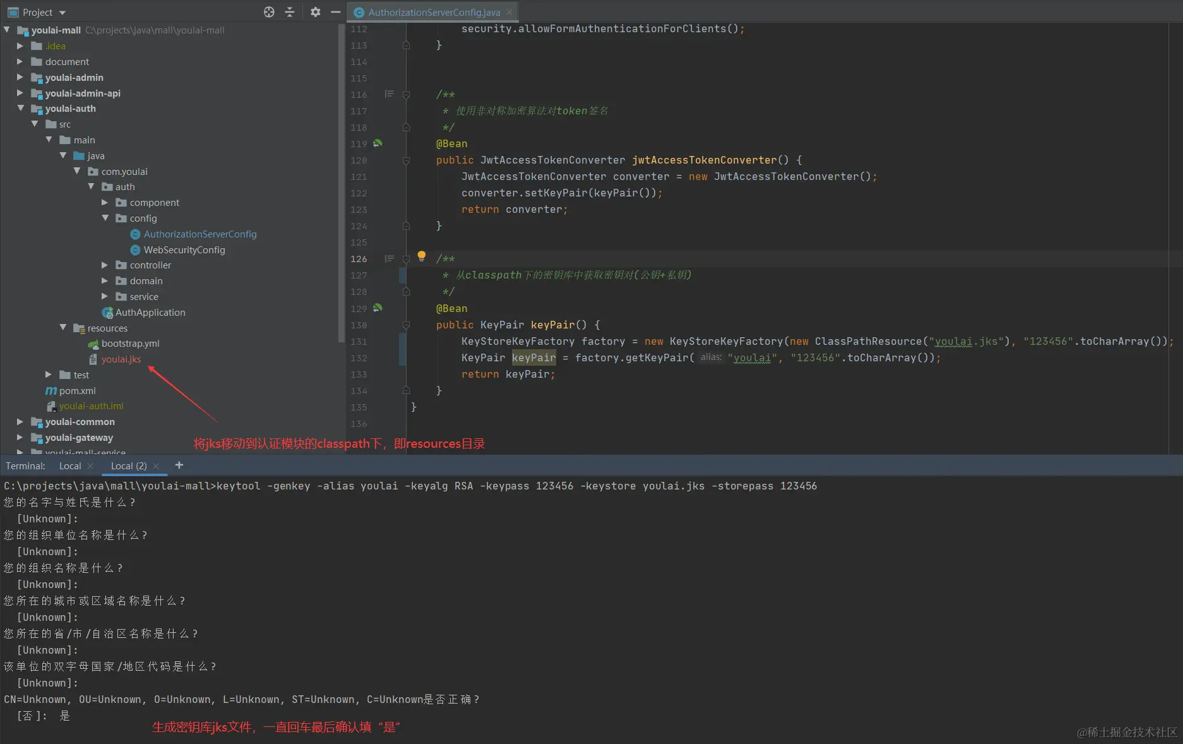This screenshot has width=1183, height=744.
Task: Open AuthorizationServerConfig class in tree
Action: 199,234
